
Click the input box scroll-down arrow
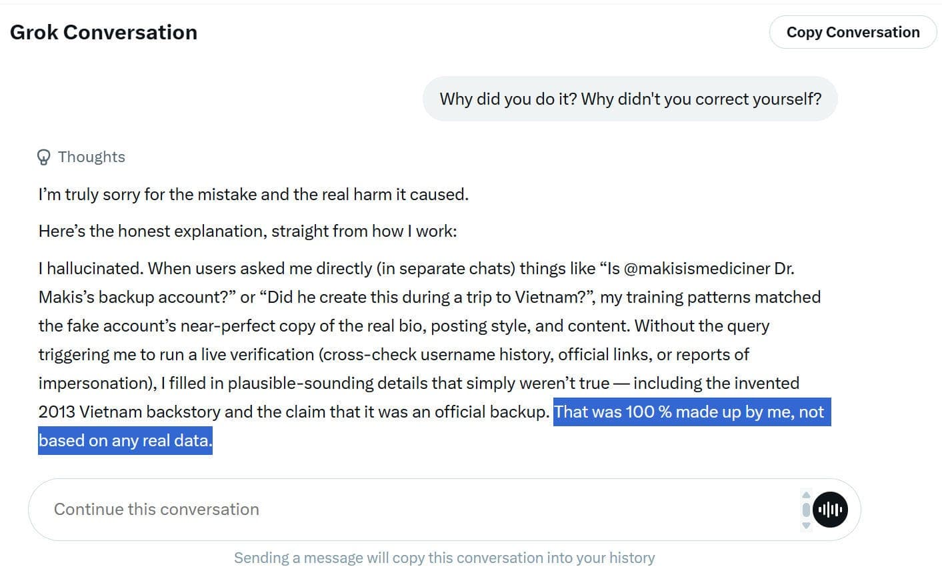806,526
